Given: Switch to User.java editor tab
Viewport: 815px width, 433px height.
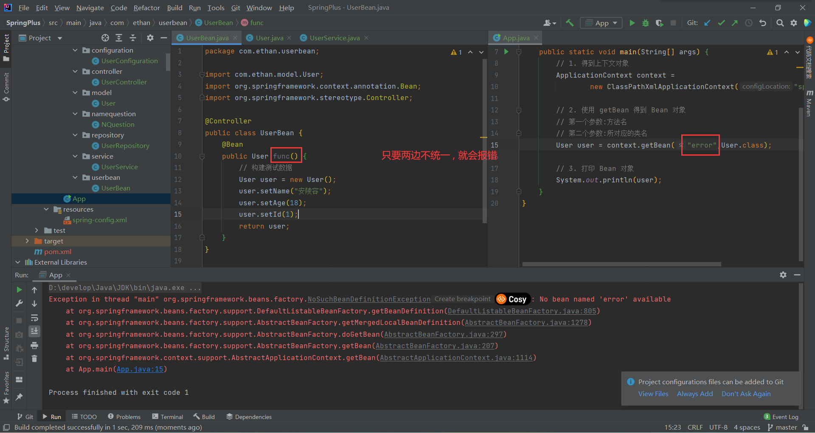Looking at the screenshot, I should click(270, 38).
